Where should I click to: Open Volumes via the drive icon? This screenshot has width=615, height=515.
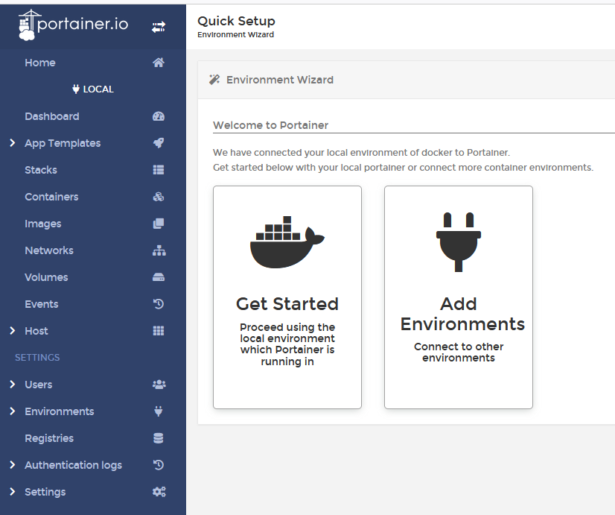(x=158, y=277)
